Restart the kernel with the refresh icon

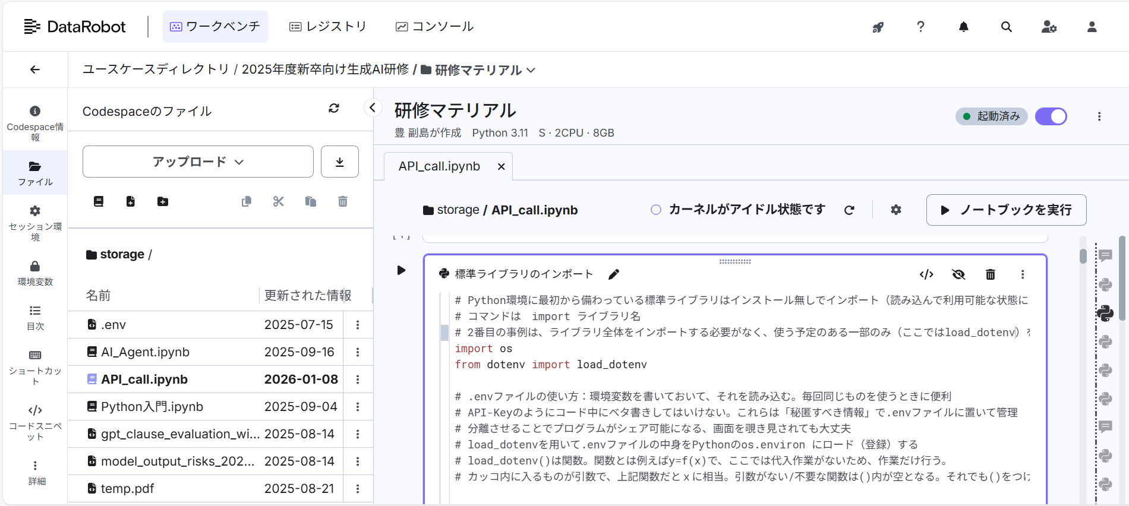849,210
